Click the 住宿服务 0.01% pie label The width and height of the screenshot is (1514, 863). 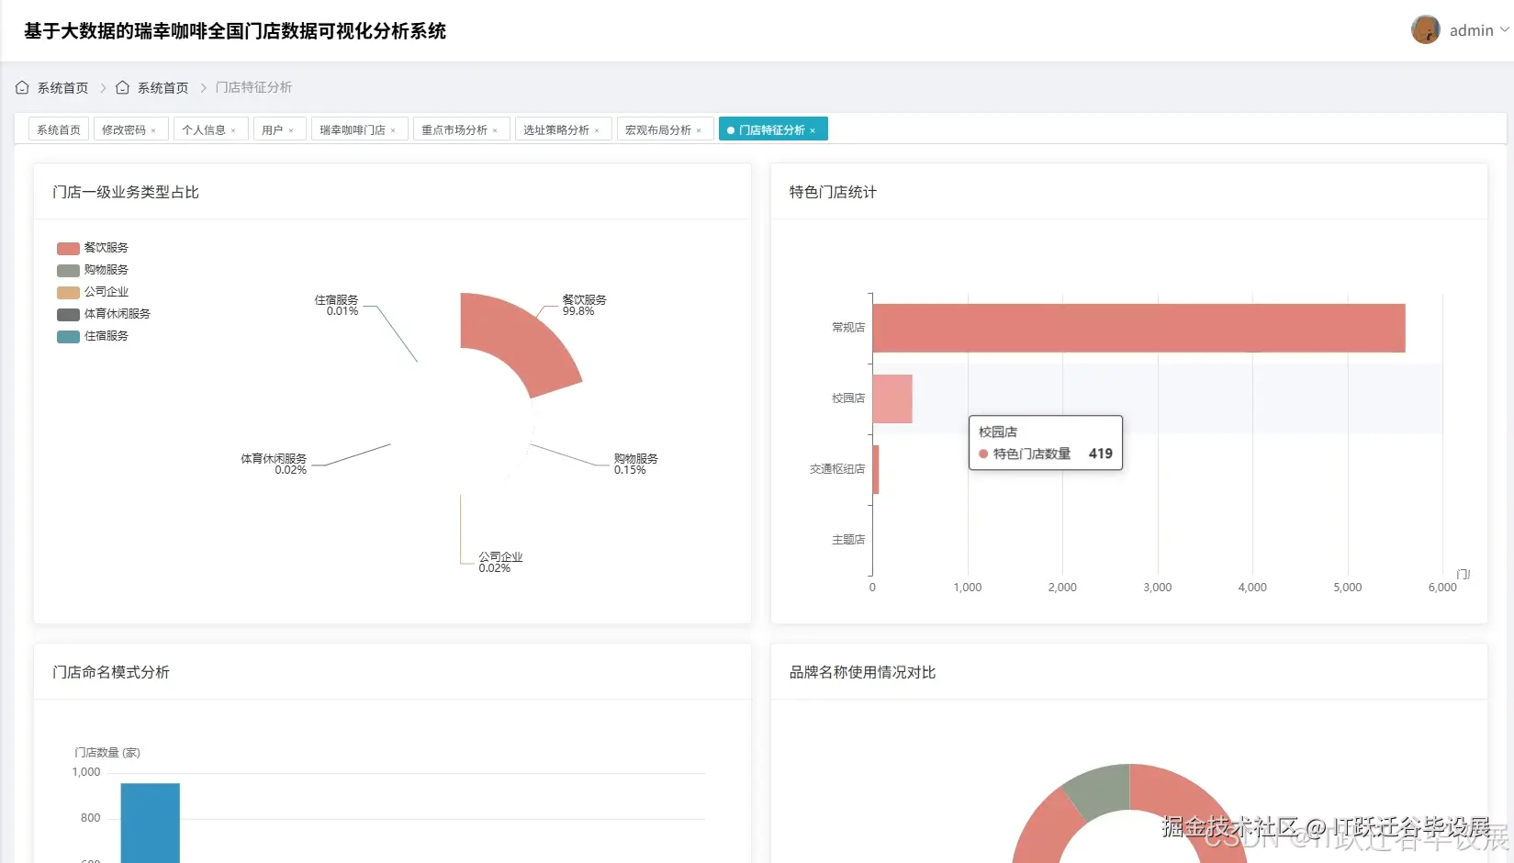(336, 305)
